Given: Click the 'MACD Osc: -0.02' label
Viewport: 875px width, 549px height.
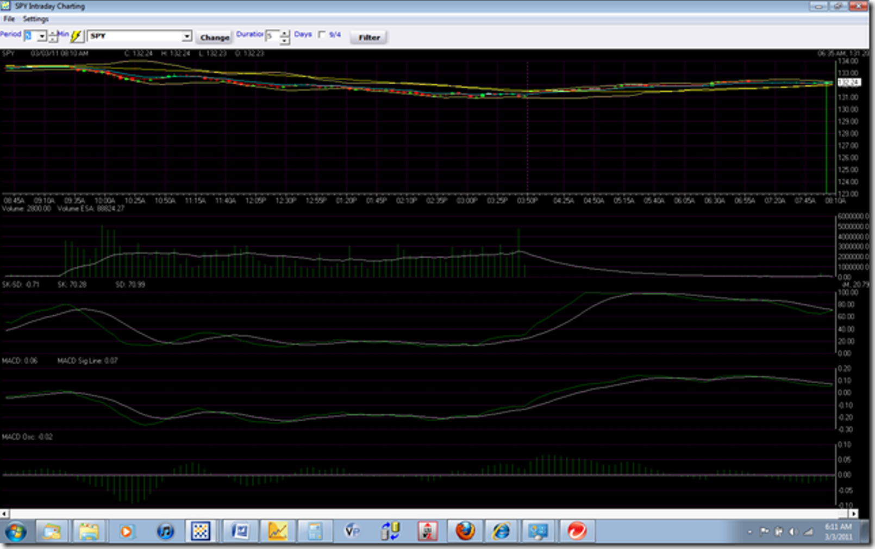Looking at the screenshot, I should click(x=27, y=436).
